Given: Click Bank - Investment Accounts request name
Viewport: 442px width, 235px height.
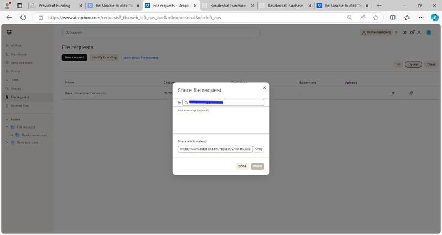Looking at the screenshot, I should click(x=85, y=93).
